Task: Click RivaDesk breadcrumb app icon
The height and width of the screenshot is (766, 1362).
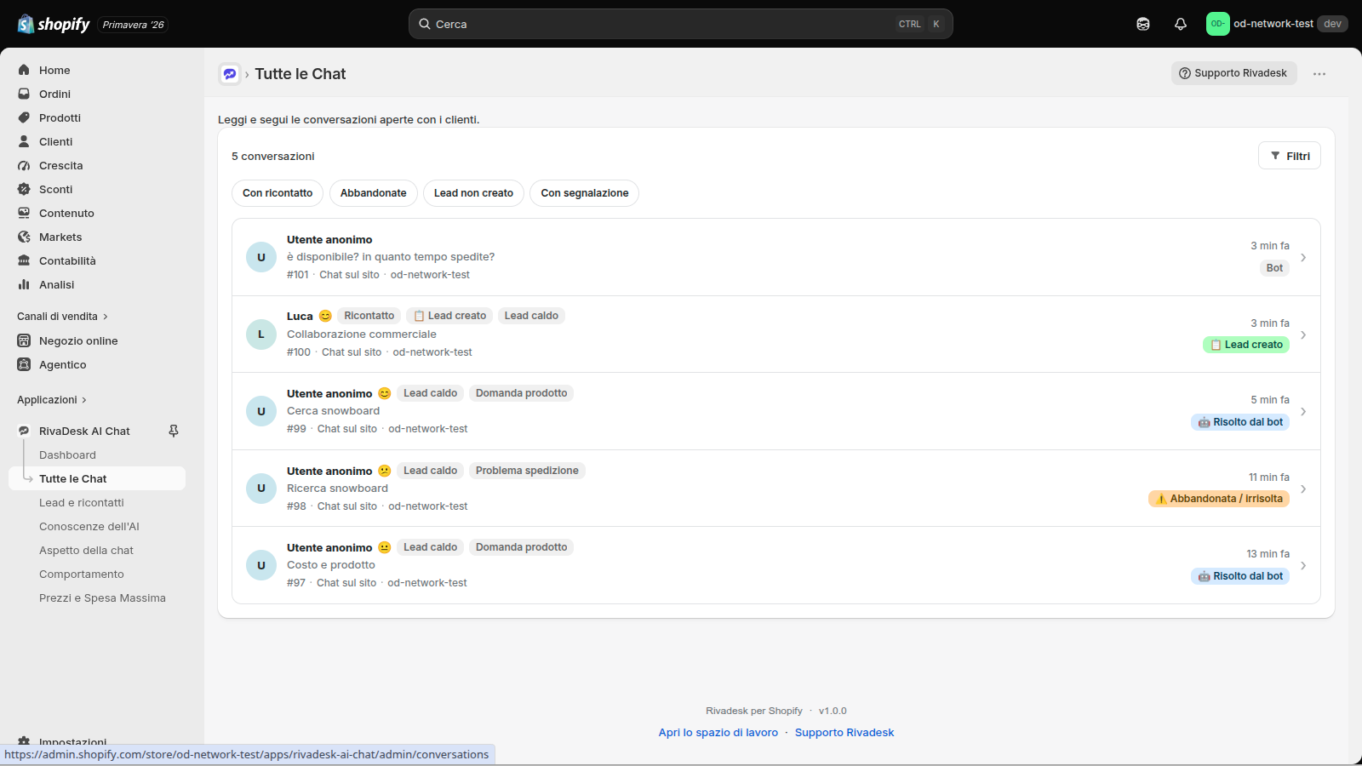Action: click(x=230, y=74)
